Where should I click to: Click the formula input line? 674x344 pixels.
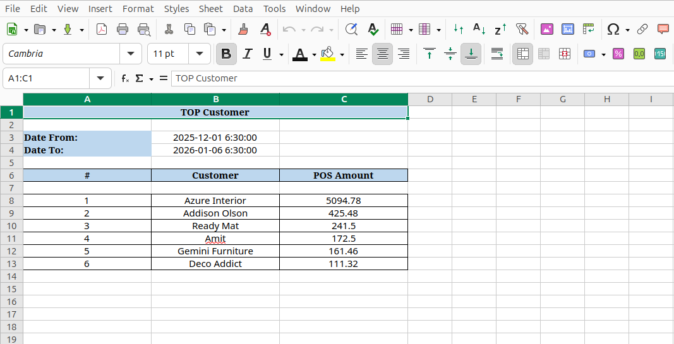[x=422, y=78]
